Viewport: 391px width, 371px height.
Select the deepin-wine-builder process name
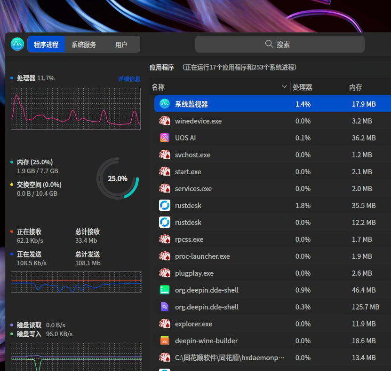tap(206, 341)
